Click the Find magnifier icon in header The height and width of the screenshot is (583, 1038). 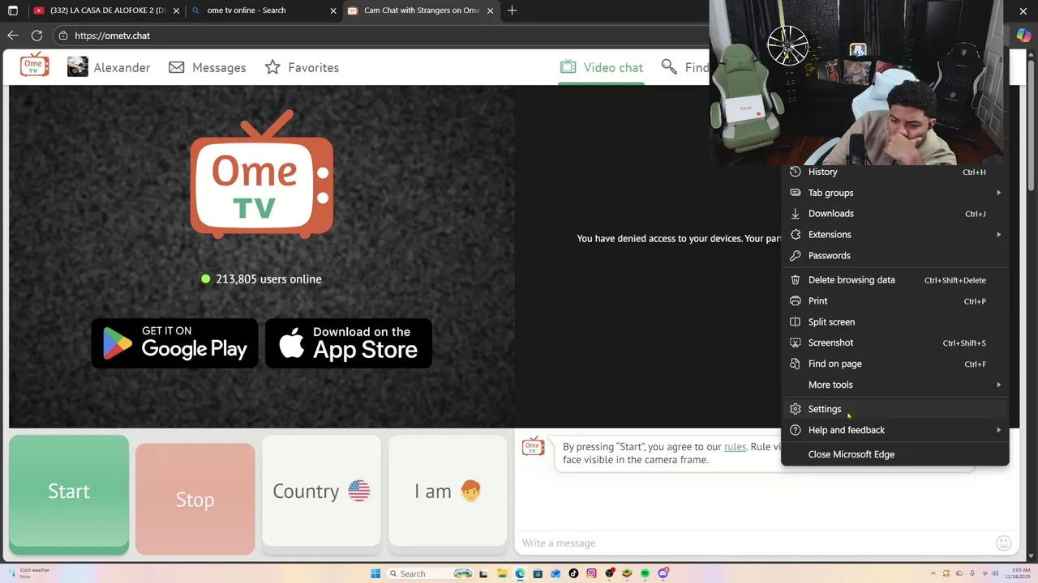coord(669,66)
